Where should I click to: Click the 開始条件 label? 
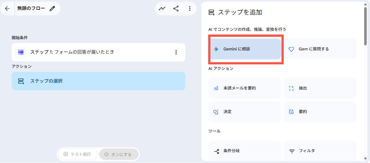20,38
